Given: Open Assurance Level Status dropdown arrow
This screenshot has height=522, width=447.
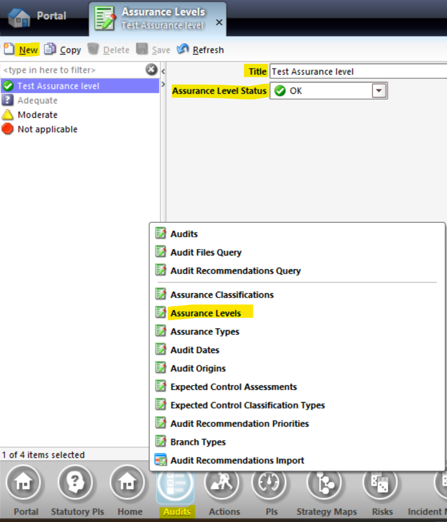Looking at the screenshot, I should pos(379,91).
